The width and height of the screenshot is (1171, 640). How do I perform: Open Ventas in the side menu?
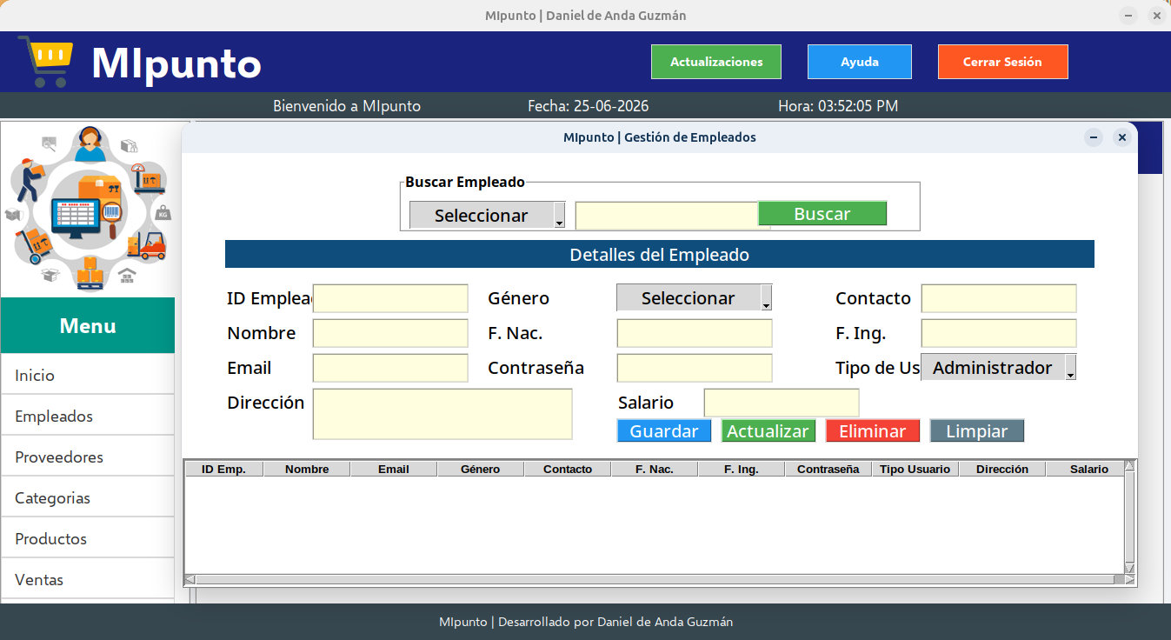(88, 579)
